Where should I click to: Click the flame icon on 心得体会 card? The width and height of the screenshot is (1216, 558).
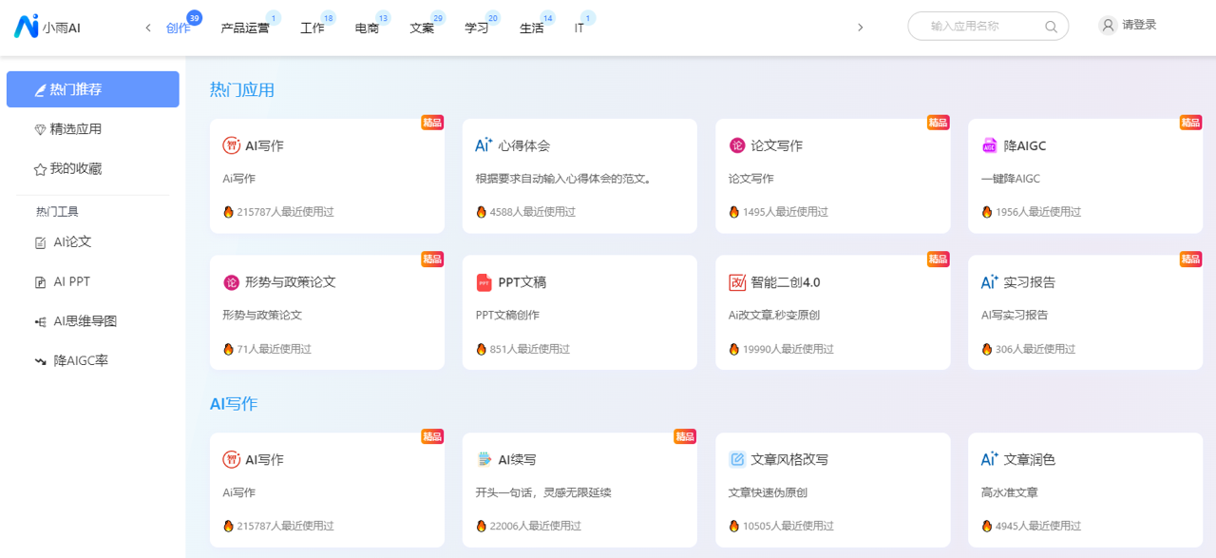482,212
